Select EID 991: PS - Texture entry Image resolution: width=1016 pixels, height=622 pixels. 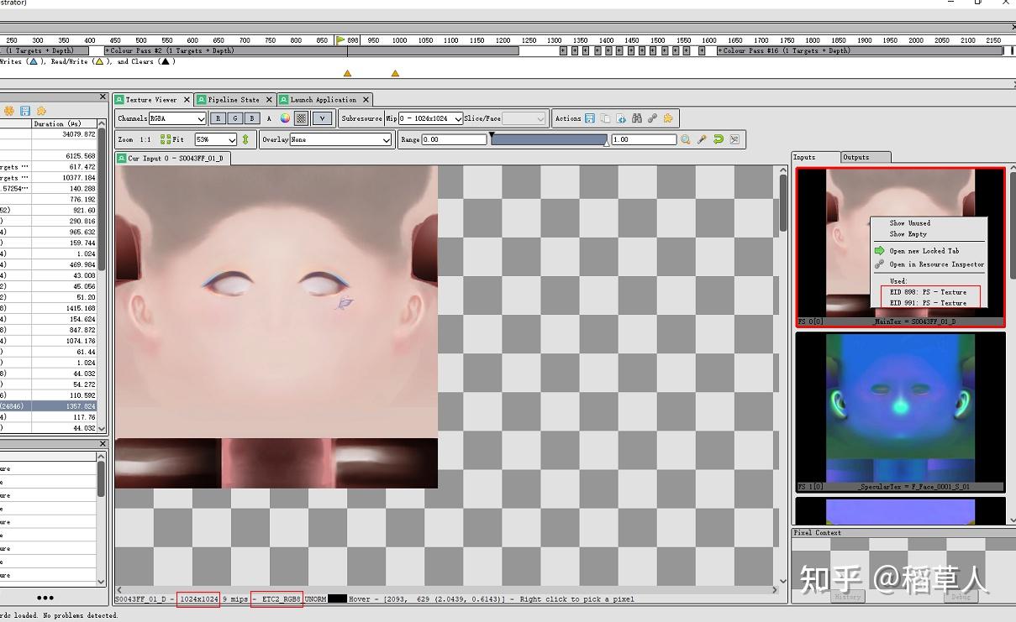928,303
